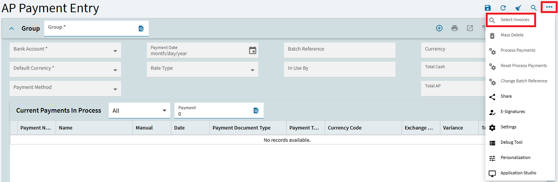558x182 pixels.
Task: Sort by the Exchange ... column header
Action: tap(421, 128)
